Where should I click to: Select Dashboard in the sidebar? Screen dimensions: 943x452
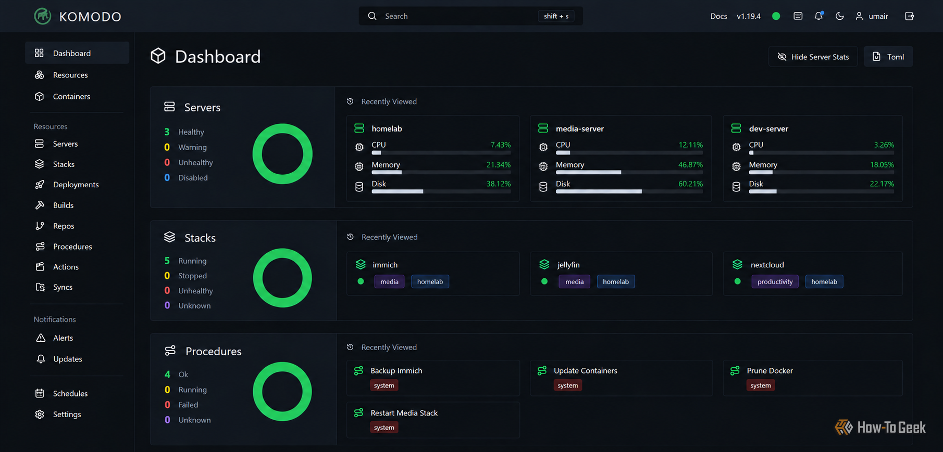[x=77, y=53]
